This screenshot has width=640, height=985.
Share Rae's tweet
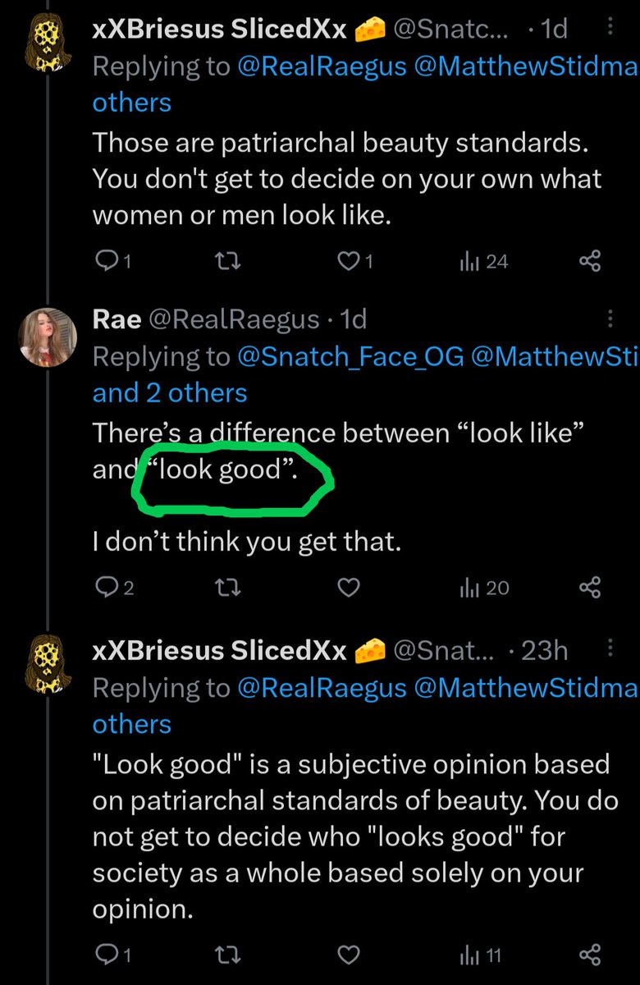590,588
